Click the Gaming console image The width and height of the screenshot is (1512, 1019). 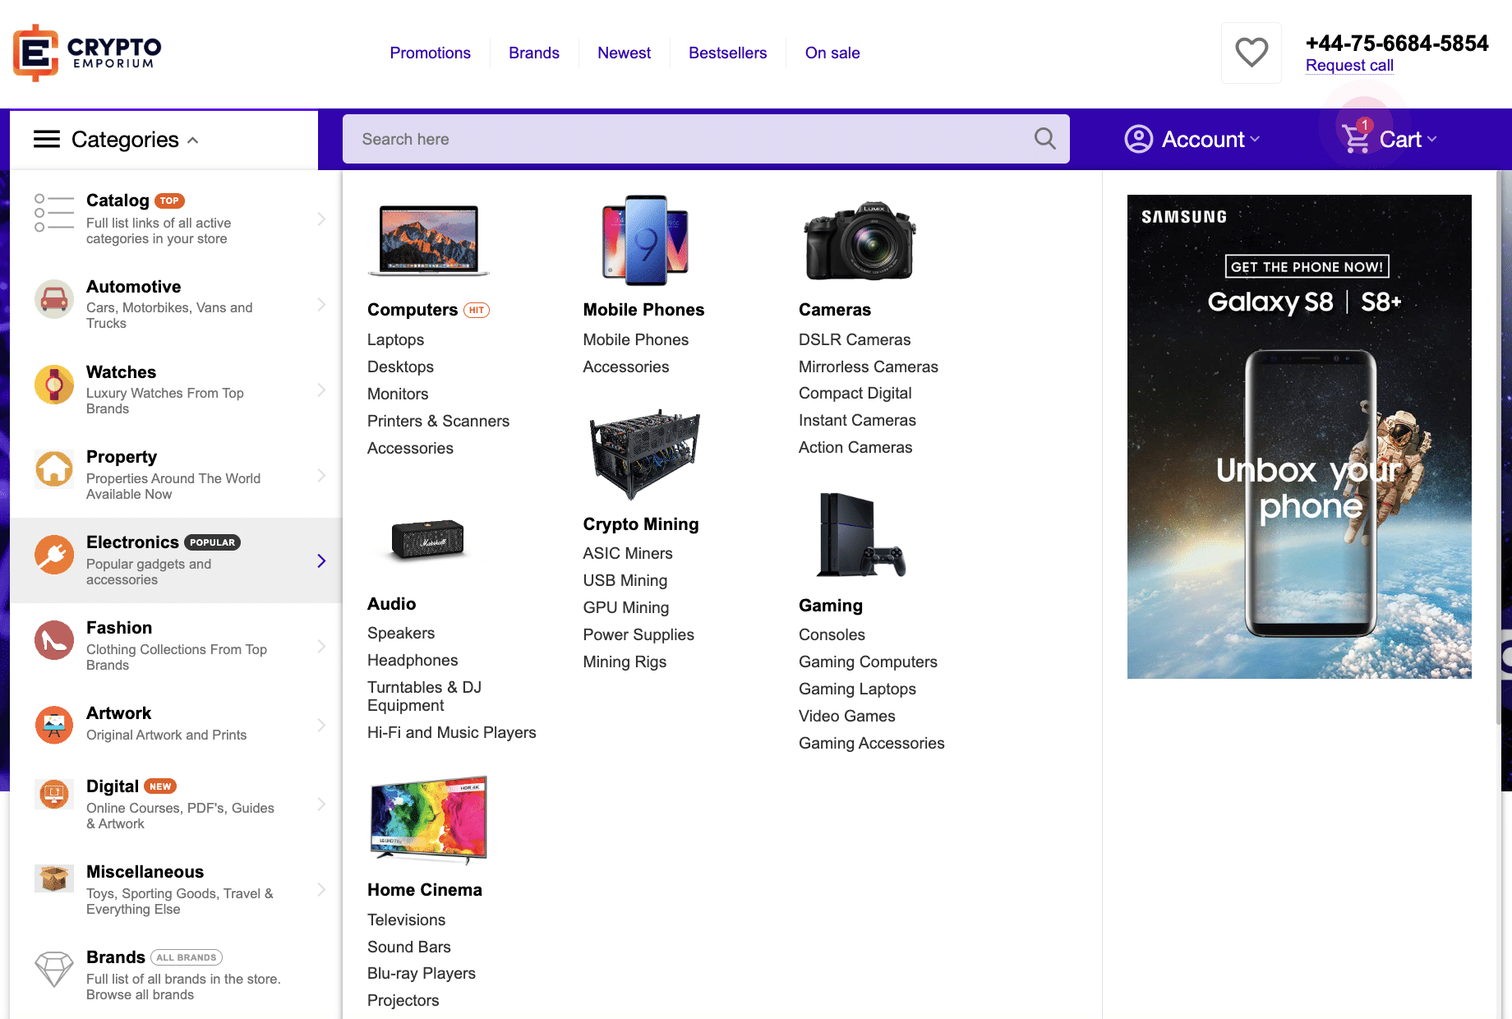point(860,535)
